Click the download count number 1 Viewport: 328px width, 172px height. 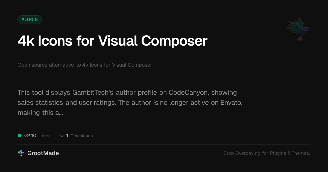(67, 136)
